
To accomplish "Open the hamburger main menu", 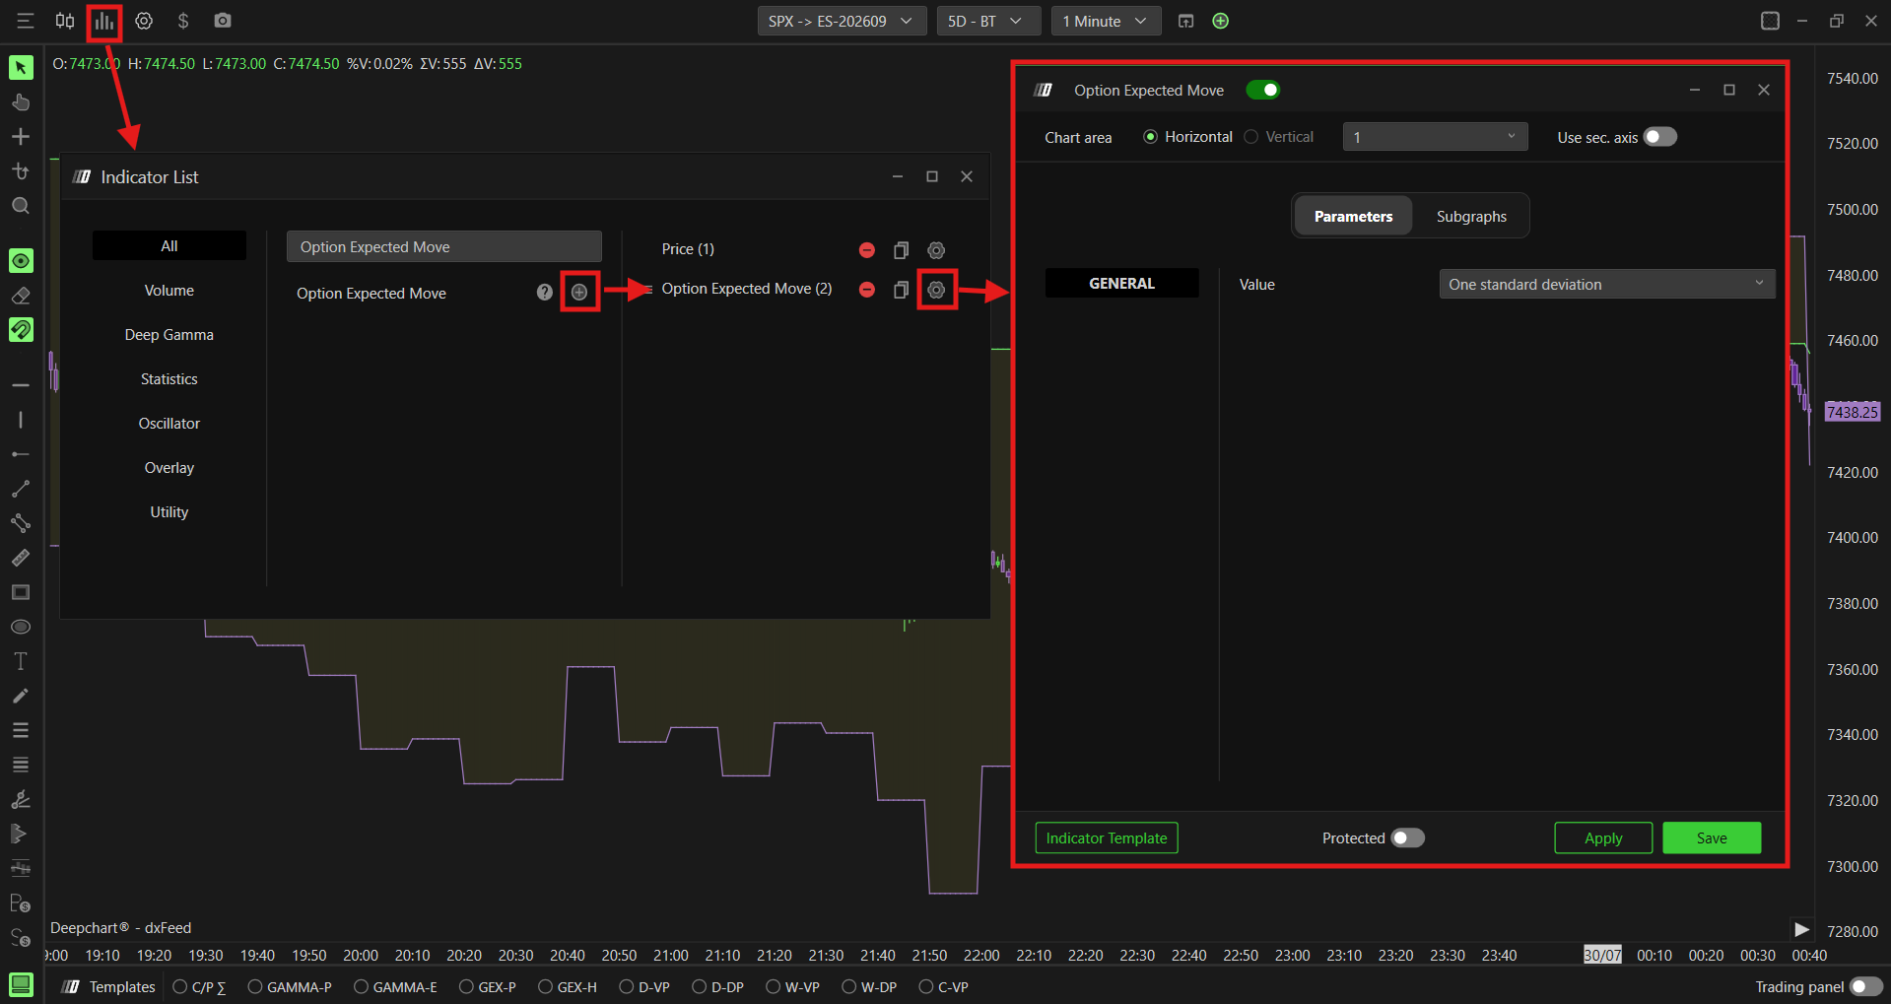I will pos(26,21).
